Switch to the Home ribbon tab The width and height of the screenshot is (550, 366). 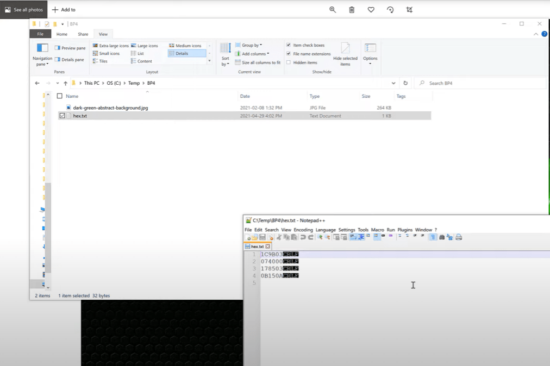coord(62,34)
